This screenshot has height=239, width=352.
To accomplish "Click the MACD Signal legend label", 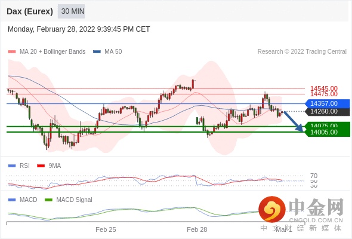I will coord(74,200).
